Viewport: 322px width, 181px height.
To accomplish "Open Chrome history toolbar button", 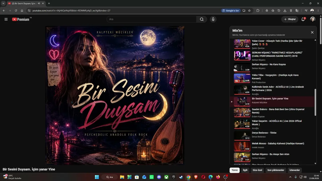I will [x=279, y=11].
